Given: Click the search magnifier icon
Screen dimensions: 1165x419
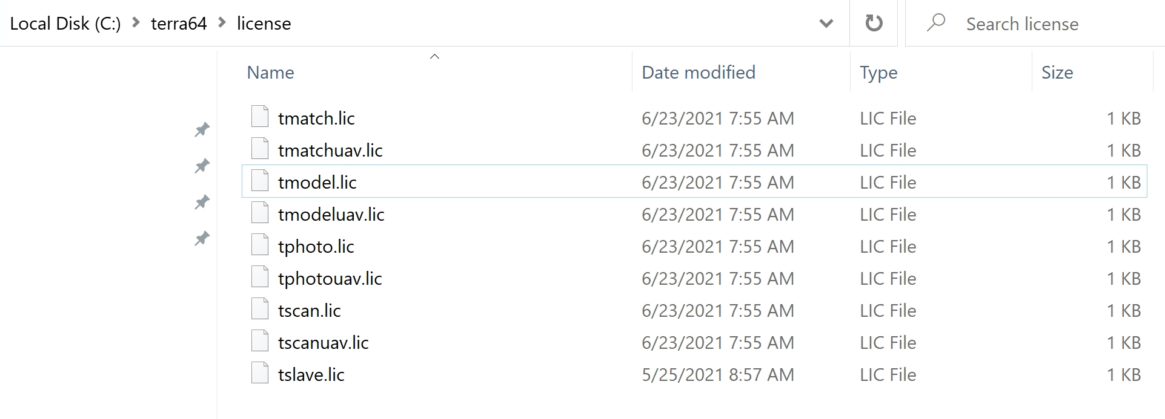Looking at the screenshot, I should click(x=936, y=23).
